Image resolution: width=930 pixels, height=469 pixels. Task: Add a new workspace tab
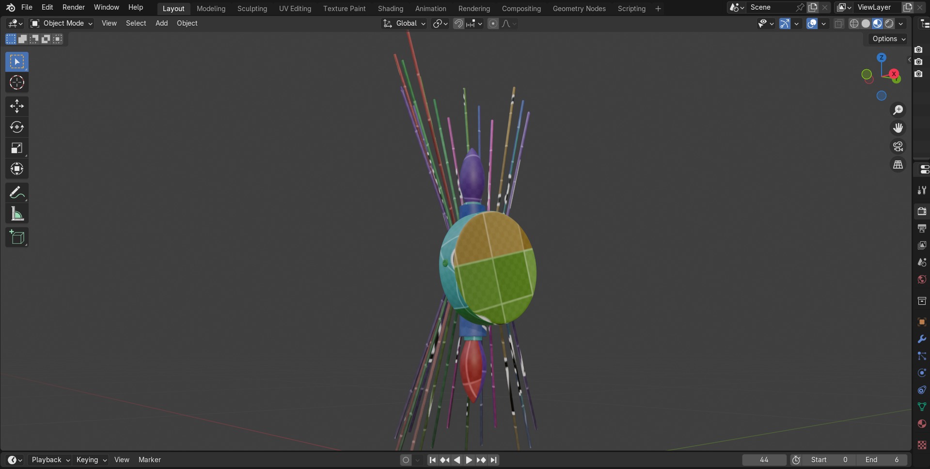(658, 9)
